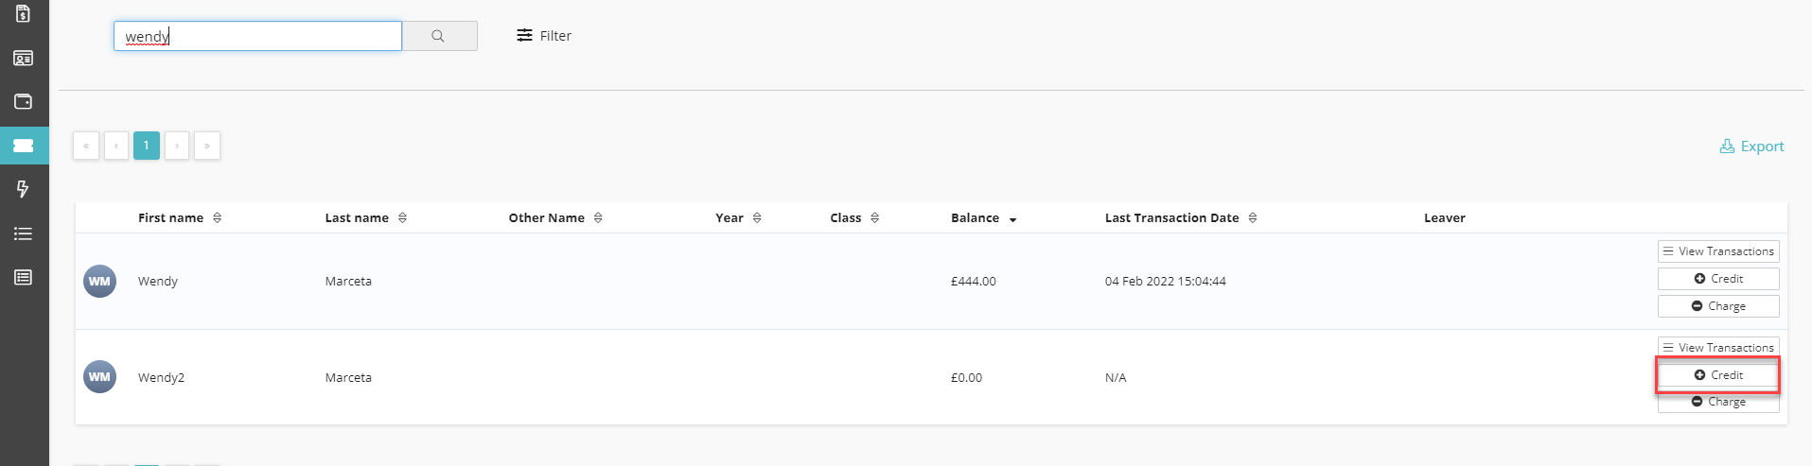Open the wallet sidebar icon
This screenshot has width=1812, height=466.
pyautogui.click(x=24, y=102)
